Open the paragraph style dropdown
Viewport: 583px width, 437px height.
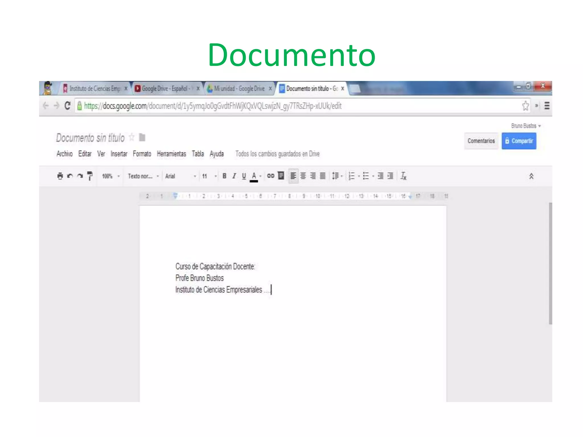click(x=143, y=176)
